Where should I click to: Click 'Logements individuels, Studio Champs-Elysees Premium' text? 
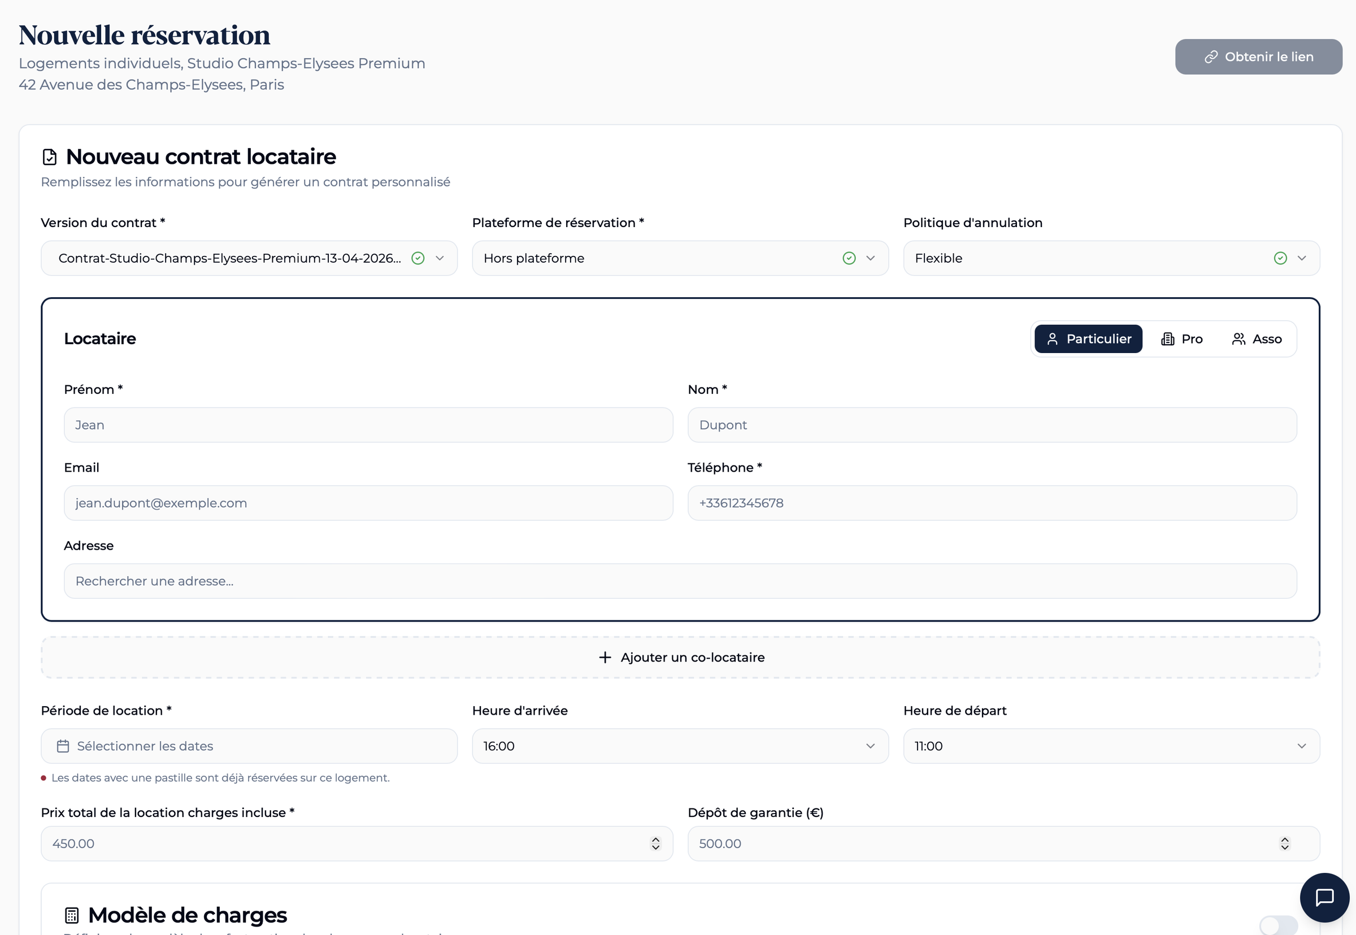[222, 63]
